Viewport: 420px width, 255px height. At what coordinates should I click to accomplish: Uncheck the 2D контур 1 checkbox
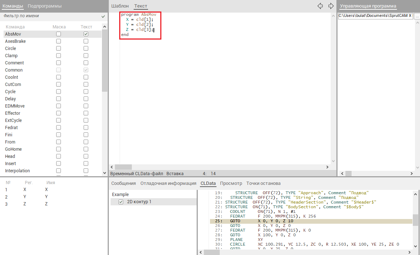coord(121,202)
